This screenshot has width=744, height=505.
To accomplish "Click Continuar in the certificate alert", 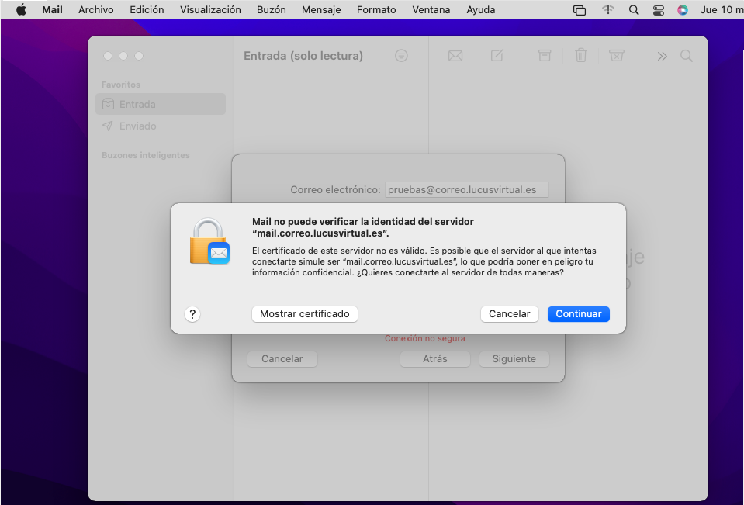I will point(579,313).
